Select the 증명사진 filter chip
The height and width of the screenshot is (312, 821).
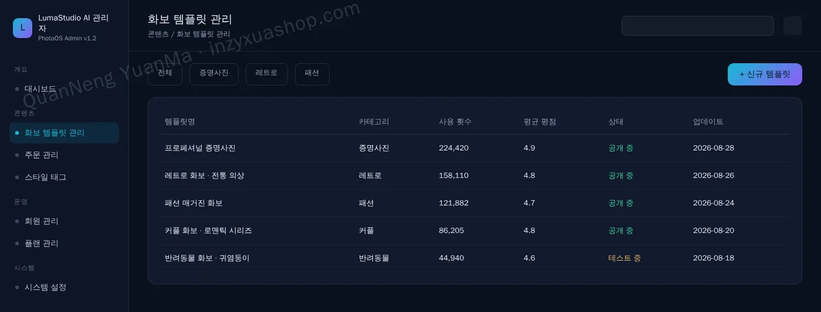(x=214, y=74)
